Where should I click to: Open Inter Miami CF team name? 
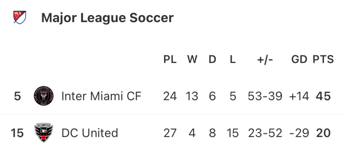point(101,96)
